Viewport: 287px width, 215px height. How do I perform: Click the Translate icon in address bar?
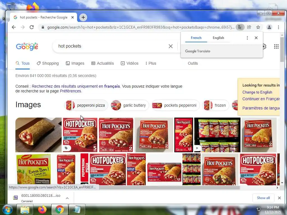[x=240, y=27]
